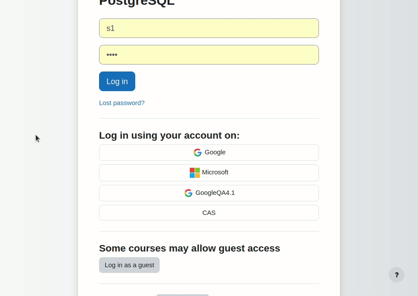
Task: Click the Google logo next to GoogleQA4.1
Action: tap(188, 193)
